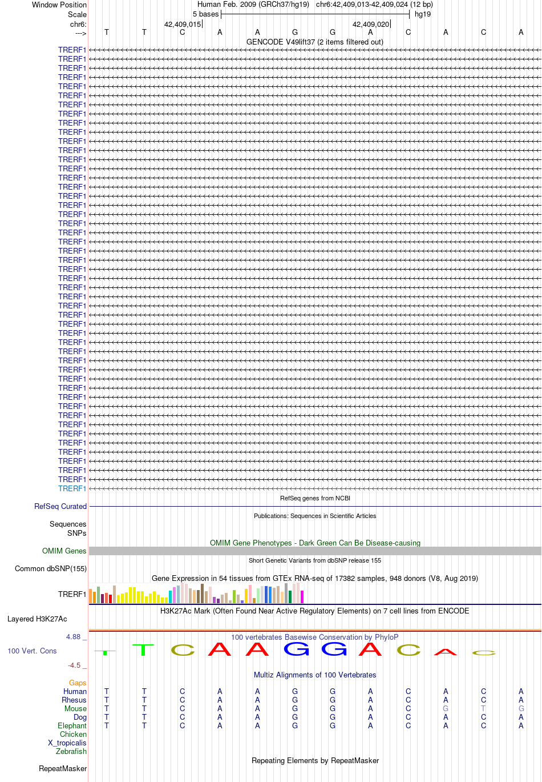Click the Sequences track label
This screenshot has width=542, height=782.
coord(68,524)
